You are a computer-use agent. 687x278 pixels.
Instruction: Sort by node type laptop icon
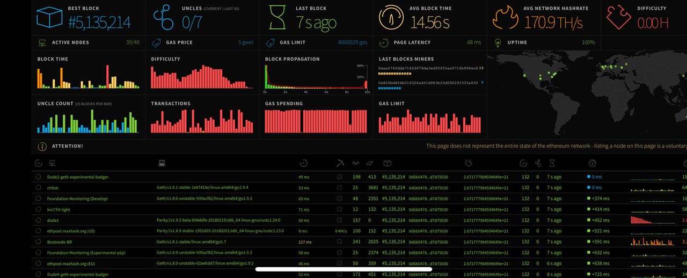coord(162,163)
